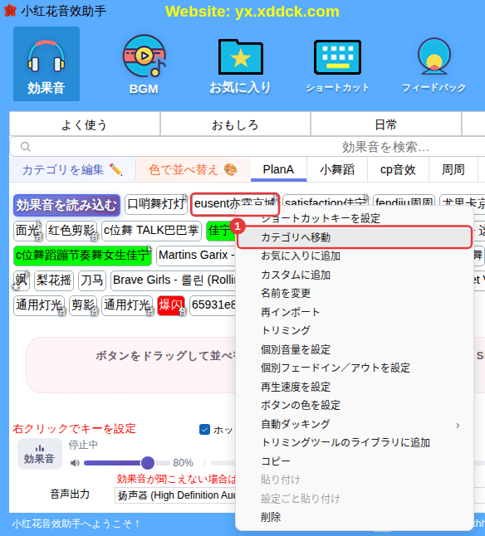485x536 pixels.
Task: Play the 口哨舞灯灯 sound button
Action: 156,204
